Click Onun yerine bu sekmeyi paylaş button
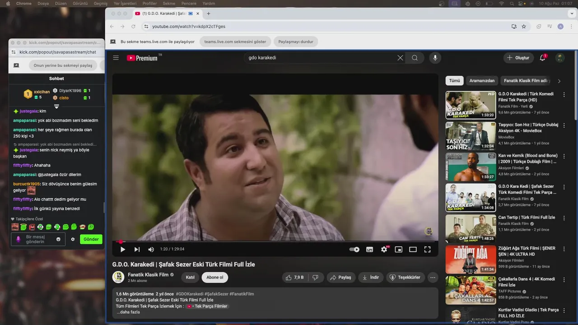Image resolution: width=578 pixels, height=325 pixels. point(63,65)
